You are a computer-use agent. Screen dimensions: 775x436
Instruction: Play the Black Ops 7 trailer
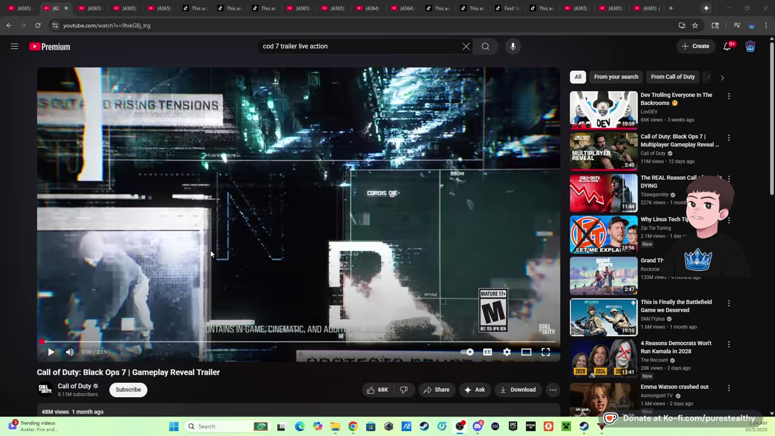coord(51,352)
